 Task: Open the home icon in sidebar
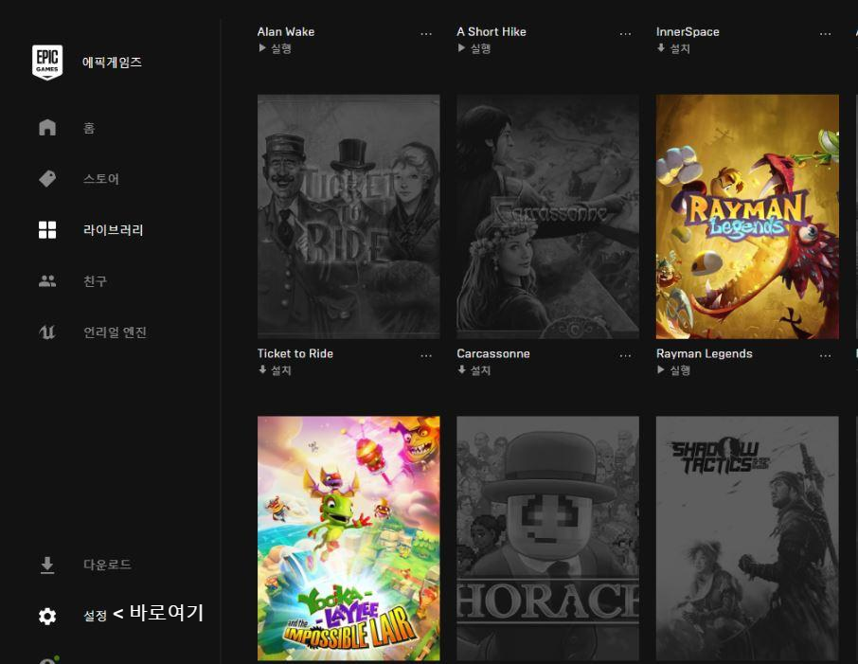47,127
